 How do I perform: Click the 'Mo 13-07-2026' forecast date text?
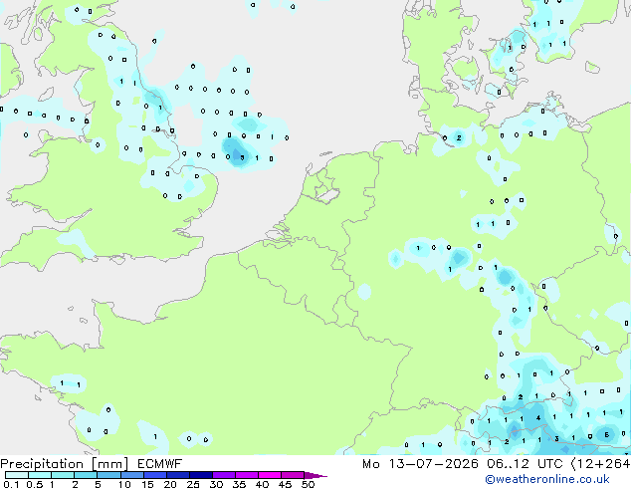point(420,464)
